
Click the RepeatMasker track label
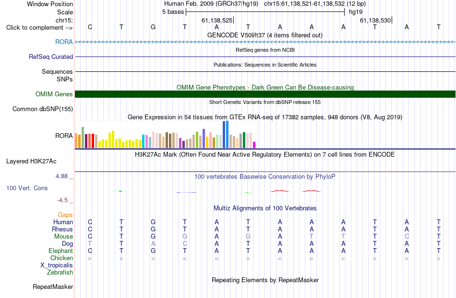pos(53,287)
